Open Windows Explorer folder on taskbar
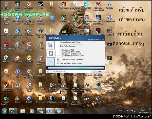This screenshot has height=119, width=152. pos(23,111)
